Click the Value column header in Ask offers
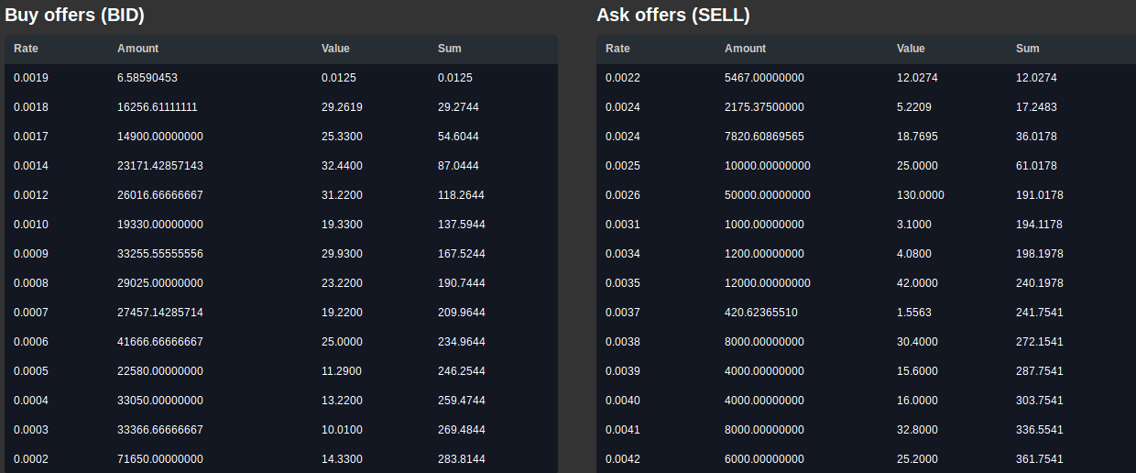 point(911,49)
